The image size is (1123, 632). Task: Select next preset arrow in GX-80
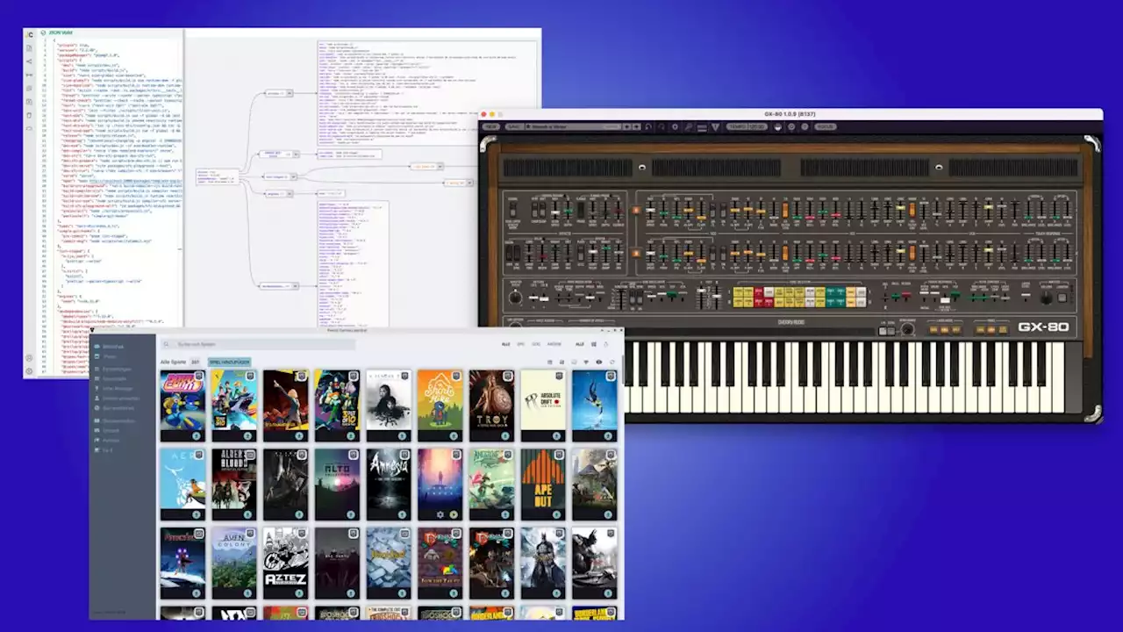pos(637,127)
